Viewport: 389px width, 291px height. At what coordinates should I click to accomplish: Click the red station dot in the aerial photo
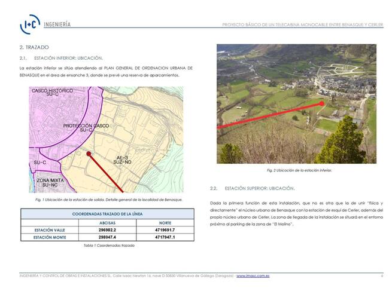point(322,103)
